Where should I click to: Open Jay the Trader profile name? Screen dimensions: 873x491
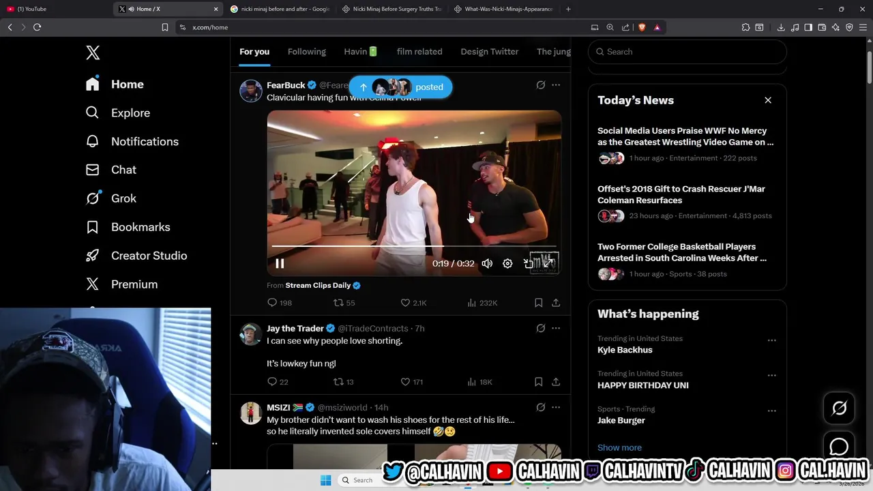295,329
